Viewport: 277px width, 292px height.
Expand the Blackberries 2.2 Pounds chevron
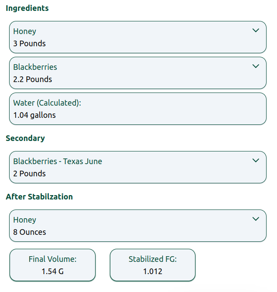(256, 66)
